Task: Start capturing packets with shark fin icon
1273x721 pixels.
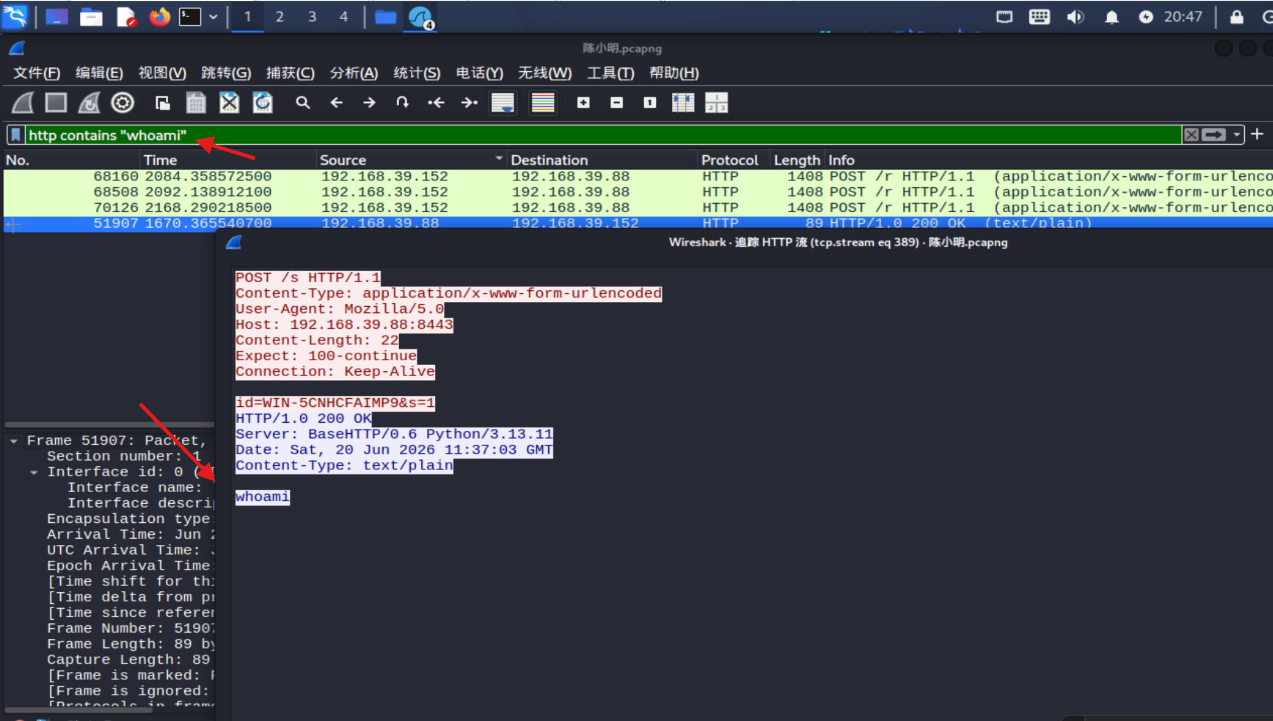Action: (x=23, y=102)
